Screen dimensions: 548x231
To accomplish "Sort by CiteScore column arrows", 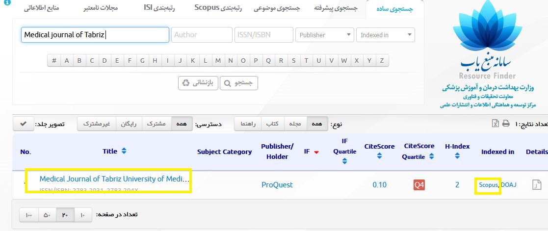I will (x=379, y=156).
